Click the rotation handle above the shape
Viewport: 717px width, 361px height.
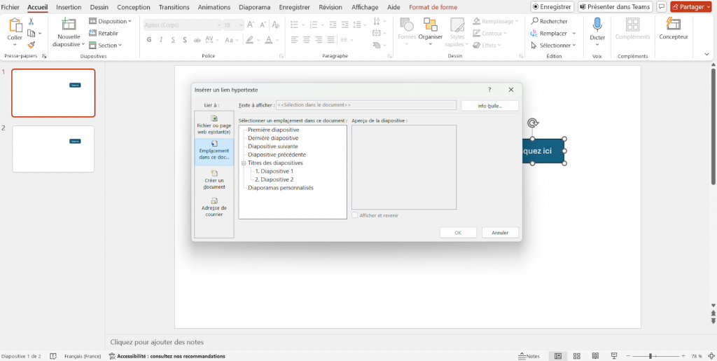(533, 123)
